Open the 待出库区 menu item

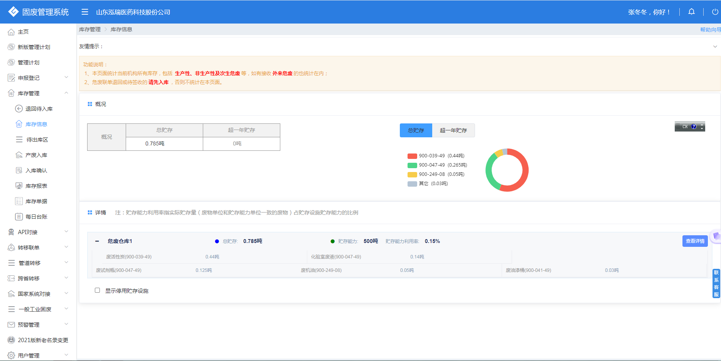coord(37,140)
